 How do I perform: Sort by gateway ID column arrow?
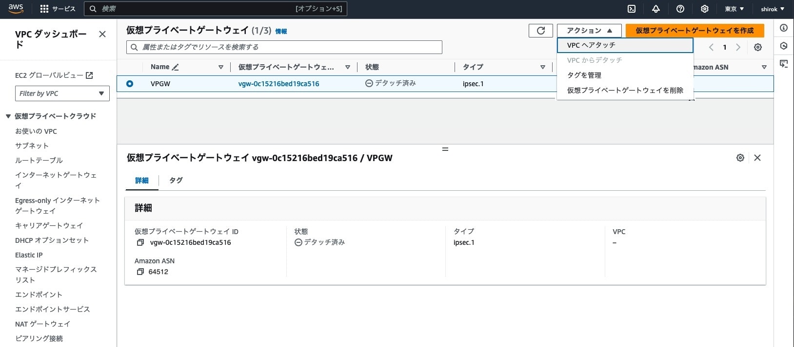pyautogui.click(x=348, y=67)
